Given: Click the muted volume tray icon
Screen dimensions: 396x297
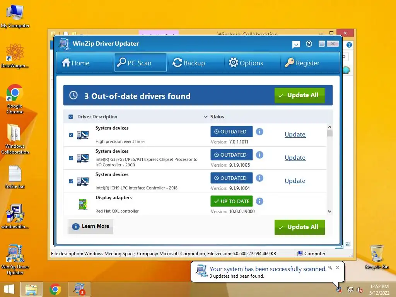Looking at the screenshot, I should coord(360,290).
